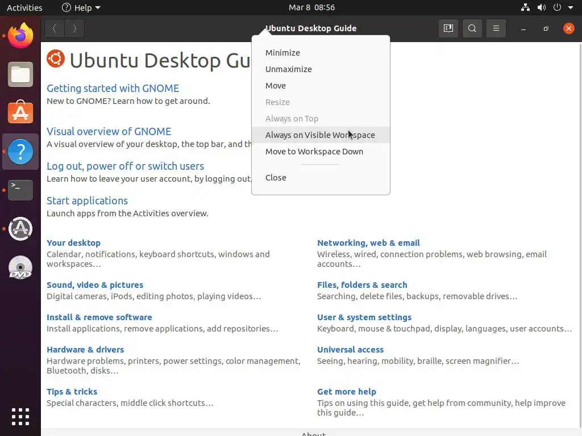Click the greyed Always on Top entry
The height and width of the screenshot is (436, 582).
[321, 119]
